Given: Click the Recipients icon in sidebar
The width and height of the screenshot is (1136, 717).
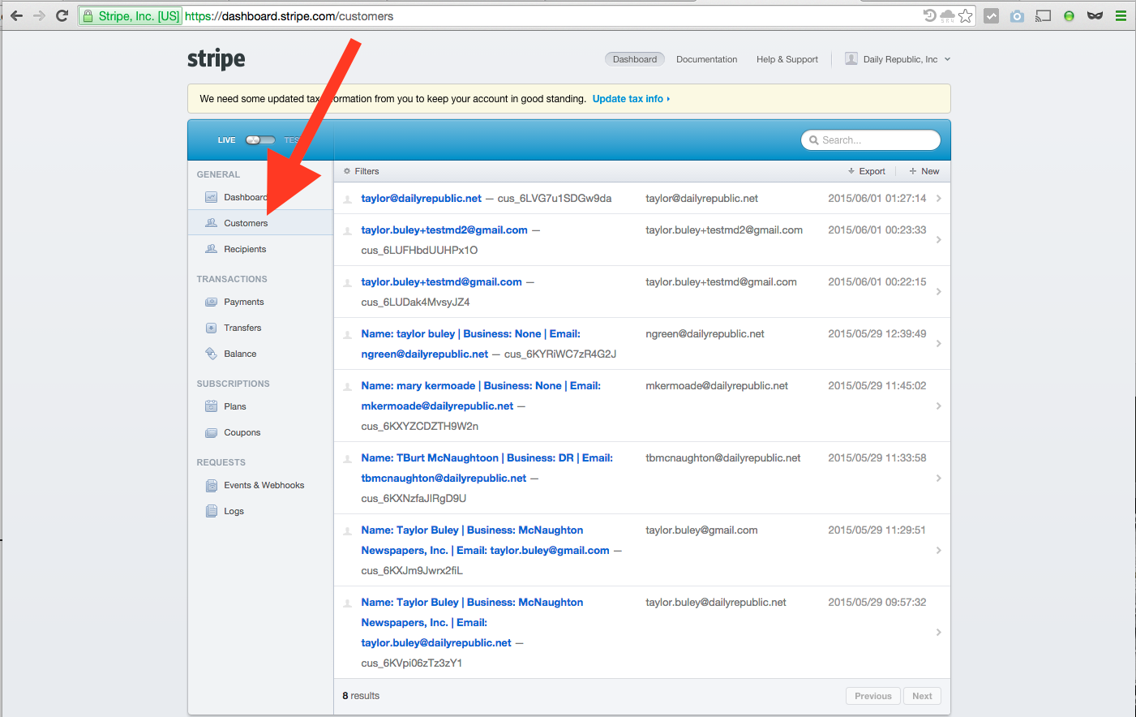Looking at the screenshot, I should 211,249.
